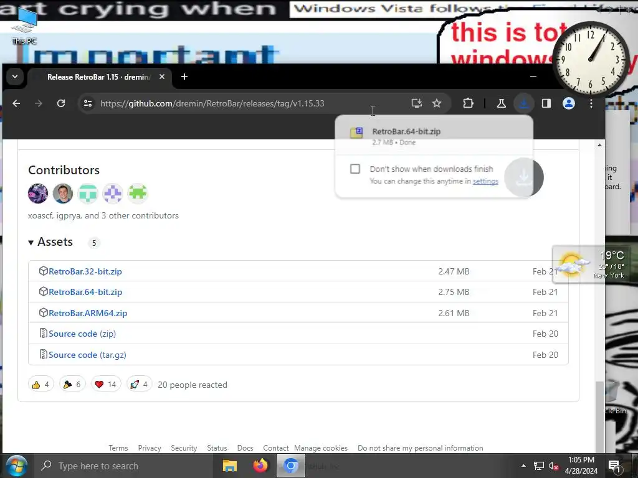Viewport: 638px width, 478px height.
Task: Open the Chrome profile avatar
Action: pyautogui.click(x=568, y=103)
